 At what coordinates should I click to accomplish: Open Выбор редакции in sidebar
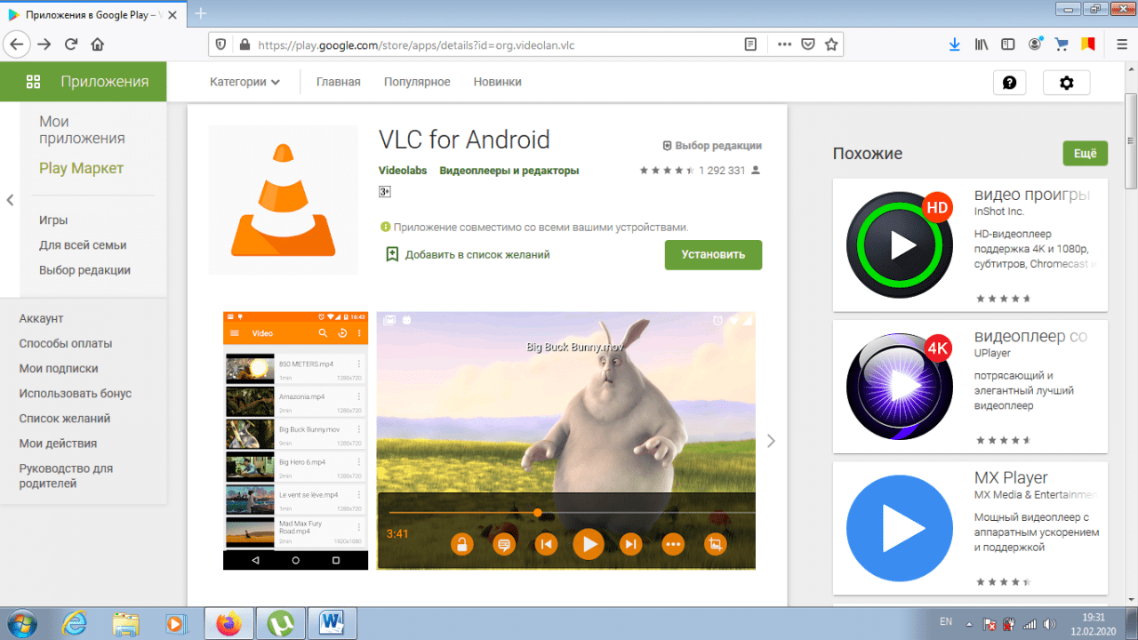click(84, 270)
